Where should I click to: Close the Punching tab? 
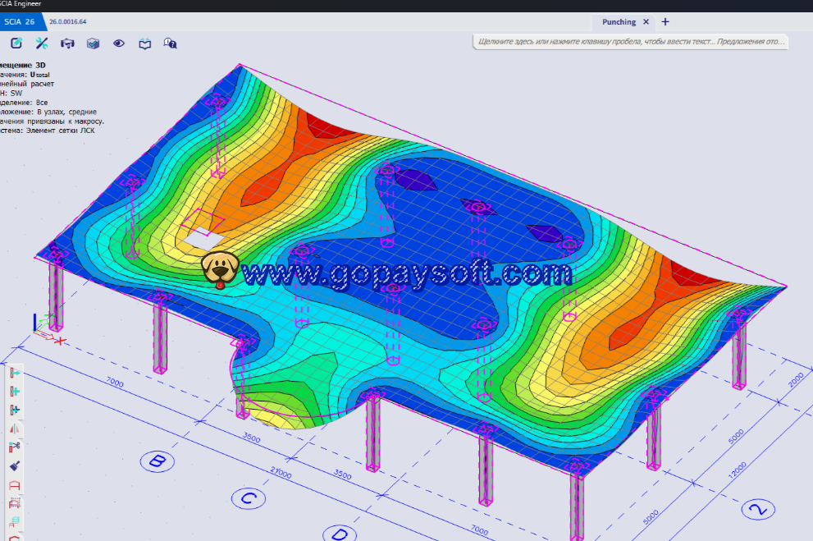pos(646,22)
